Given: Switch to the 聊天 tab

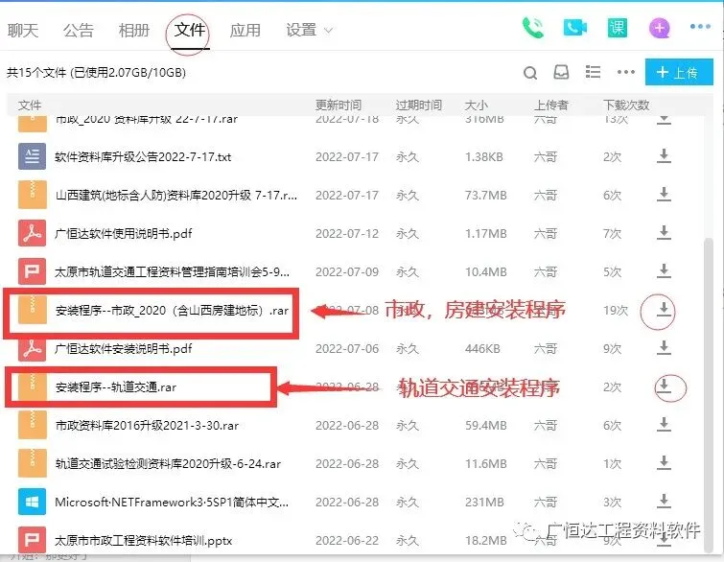Looking at the screenshot, I should click(23, 31).
